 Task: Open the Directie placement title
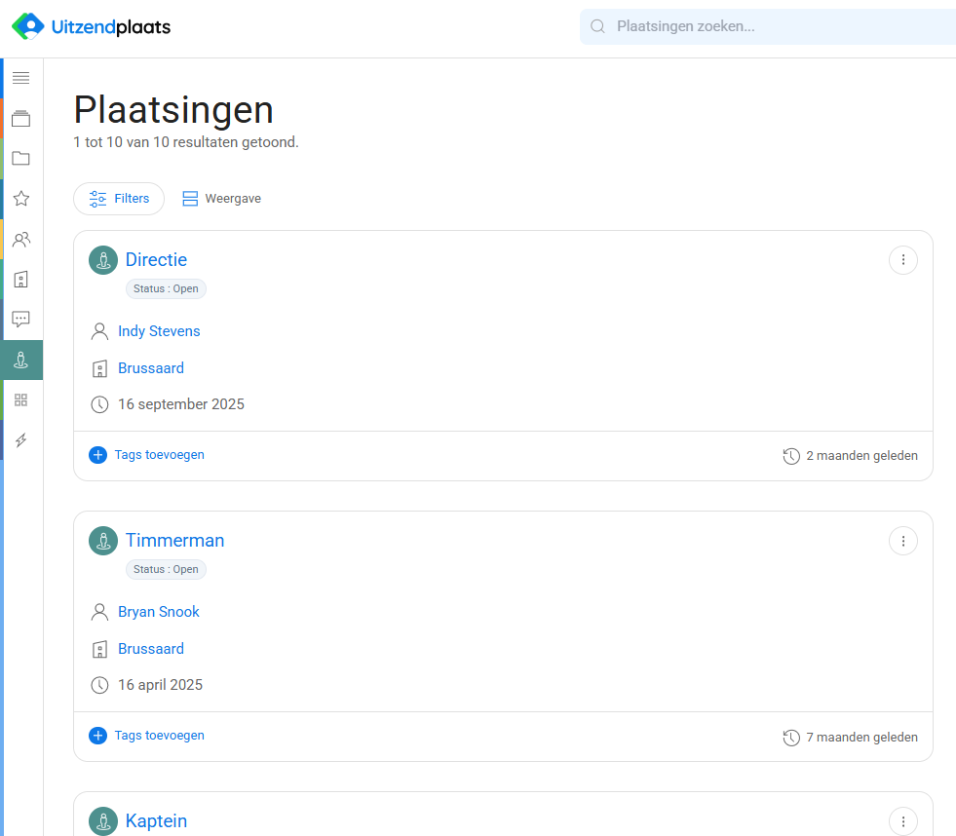[156, 260]
